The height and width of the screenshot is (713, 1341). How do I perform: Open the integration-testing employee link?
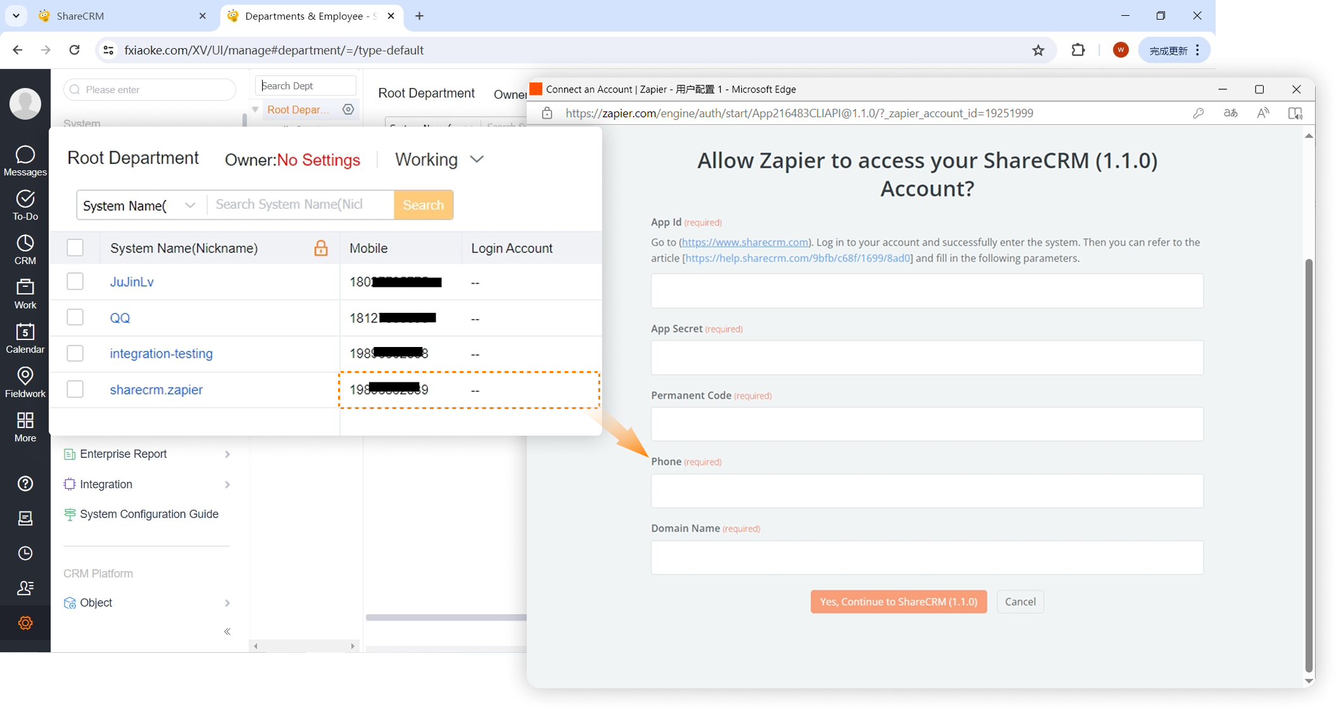[161, 353]
